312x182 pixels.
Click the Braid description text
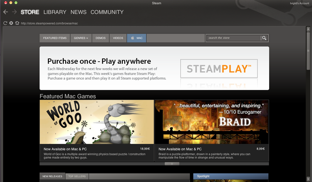(204, 156)
